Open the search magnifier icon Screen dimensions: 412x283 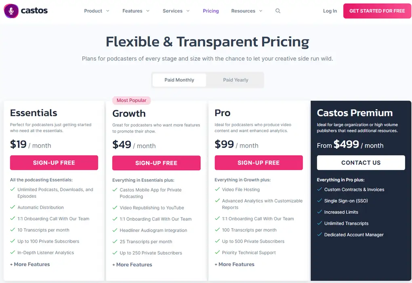click(278, 11)
